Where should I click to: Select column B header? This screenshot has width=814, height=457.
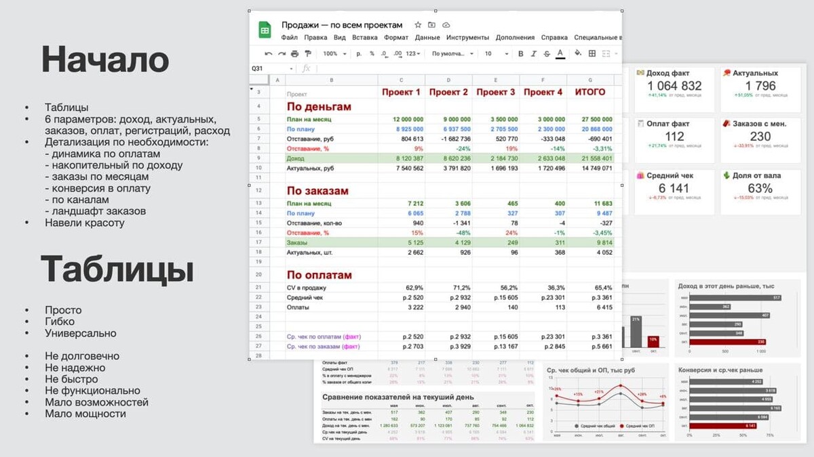click(x=331, y=80)
